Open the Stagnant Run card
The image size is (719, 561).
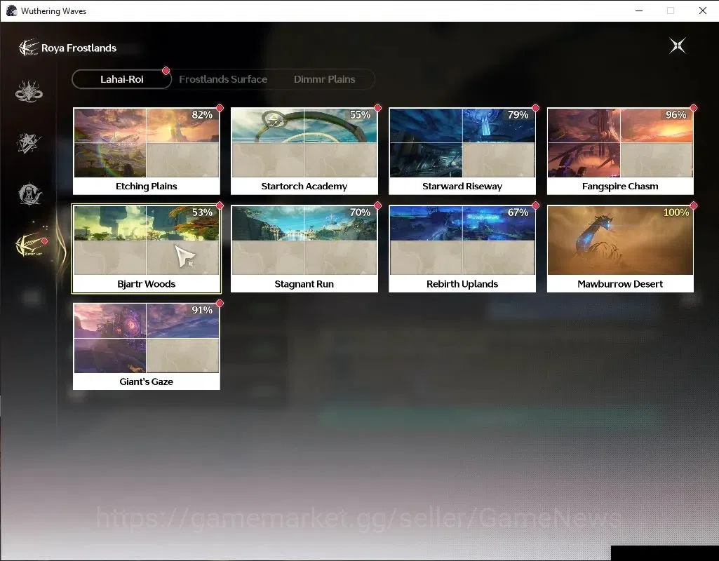point(304,249)
